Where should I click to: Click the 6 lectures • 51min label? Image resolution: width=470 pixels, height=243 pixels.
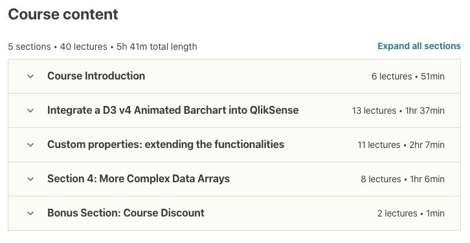coord(408,76)
